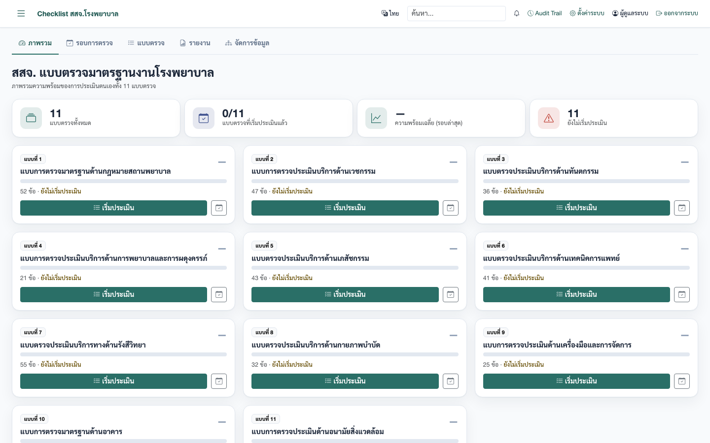710x443 pixels.
Task: Switch to the รอบการตรวจ tab
Action: 89,43
